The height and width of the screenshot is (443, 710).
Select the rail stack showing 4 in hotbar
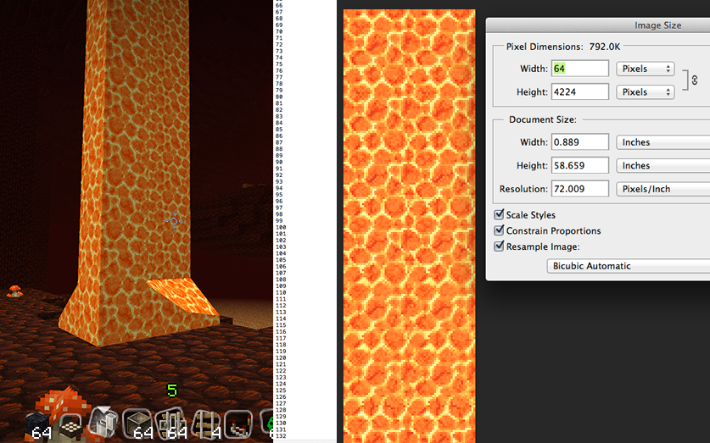[x=204, y=425]
